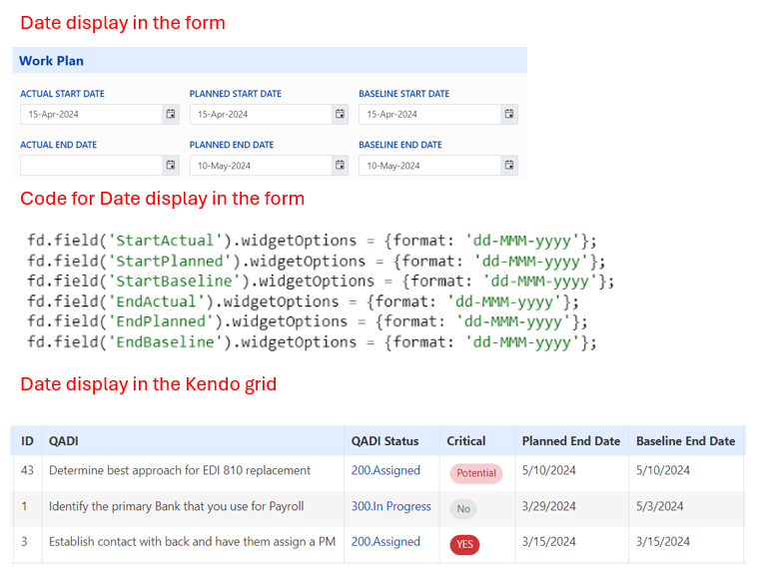Click the red YES critical badge
763x572 pixels.
pyautogui.click(x=463, y=544)
